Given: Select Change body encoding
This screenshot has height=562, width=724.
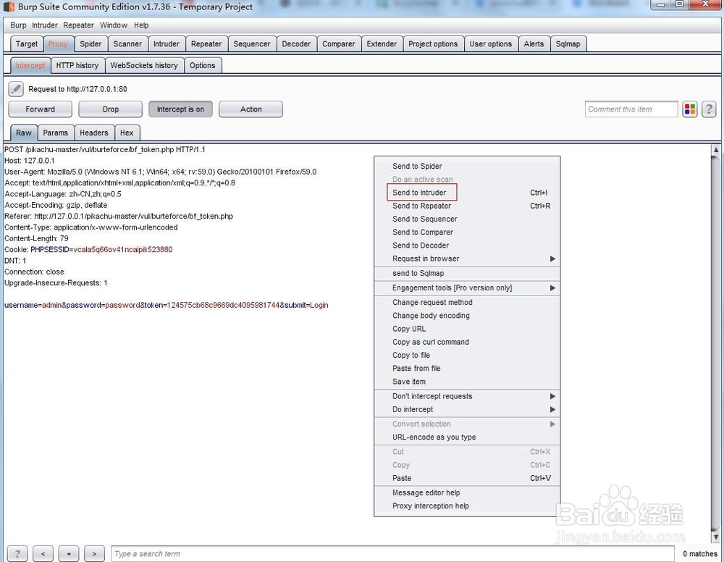Looking at the screenshot, I should 467,316.
